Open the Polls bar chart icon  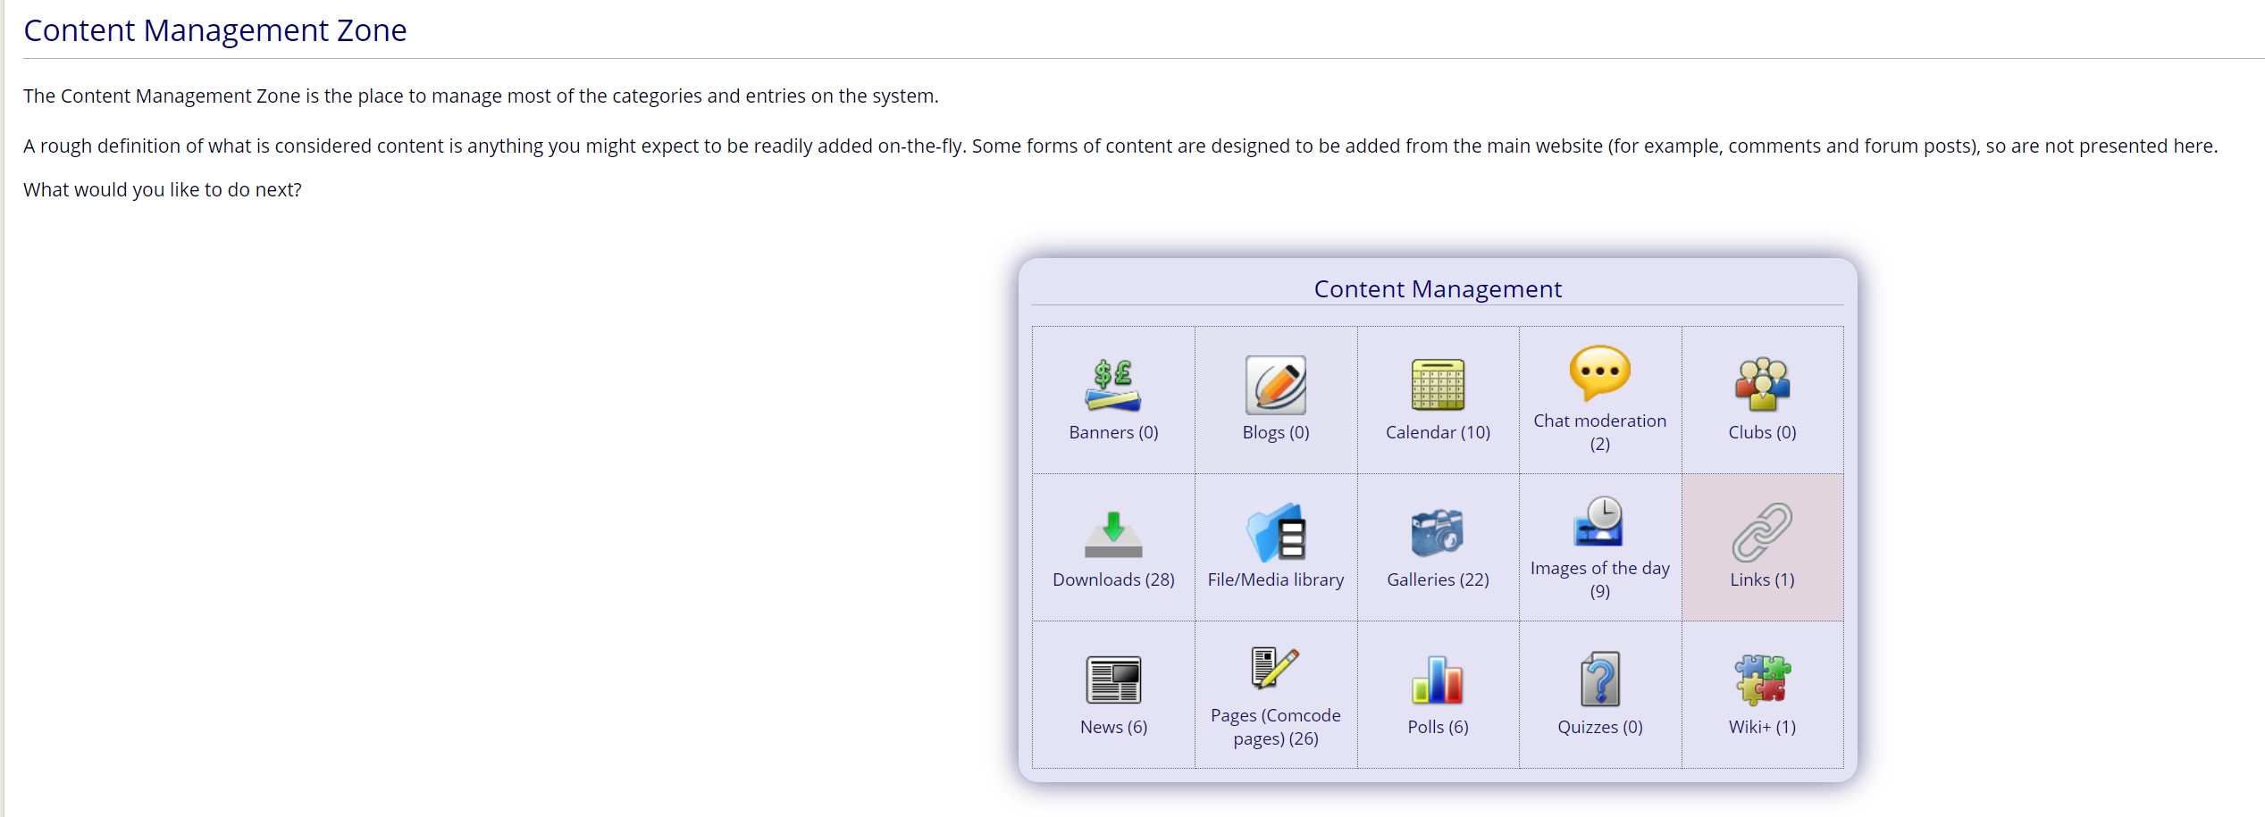[x=1437, y=680]
